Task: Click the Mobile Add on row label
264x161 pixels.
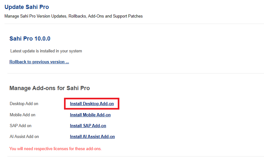Action: click(x=22, y=115)
